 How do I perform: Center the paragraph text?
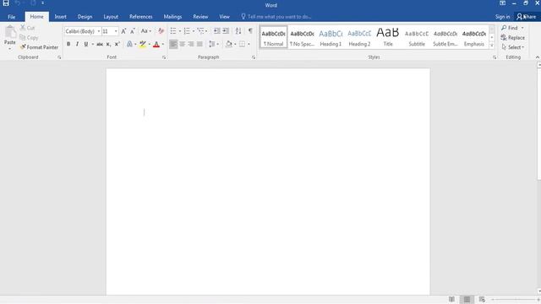pos(183,44)
